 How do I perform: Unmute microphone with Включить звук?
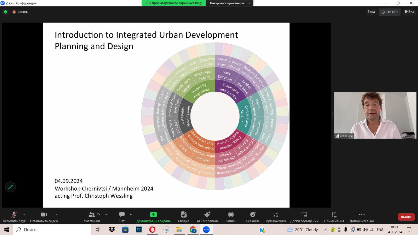pos(14,217)
